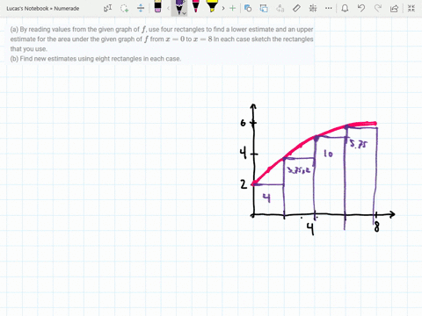Redo the last action
The width and height of the screenshot is (422, 316).
(x=378, y=8)
